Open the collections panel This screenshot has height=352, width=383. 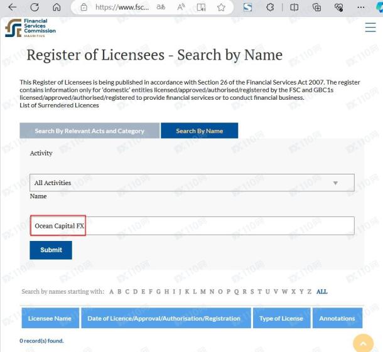(316, 8)
